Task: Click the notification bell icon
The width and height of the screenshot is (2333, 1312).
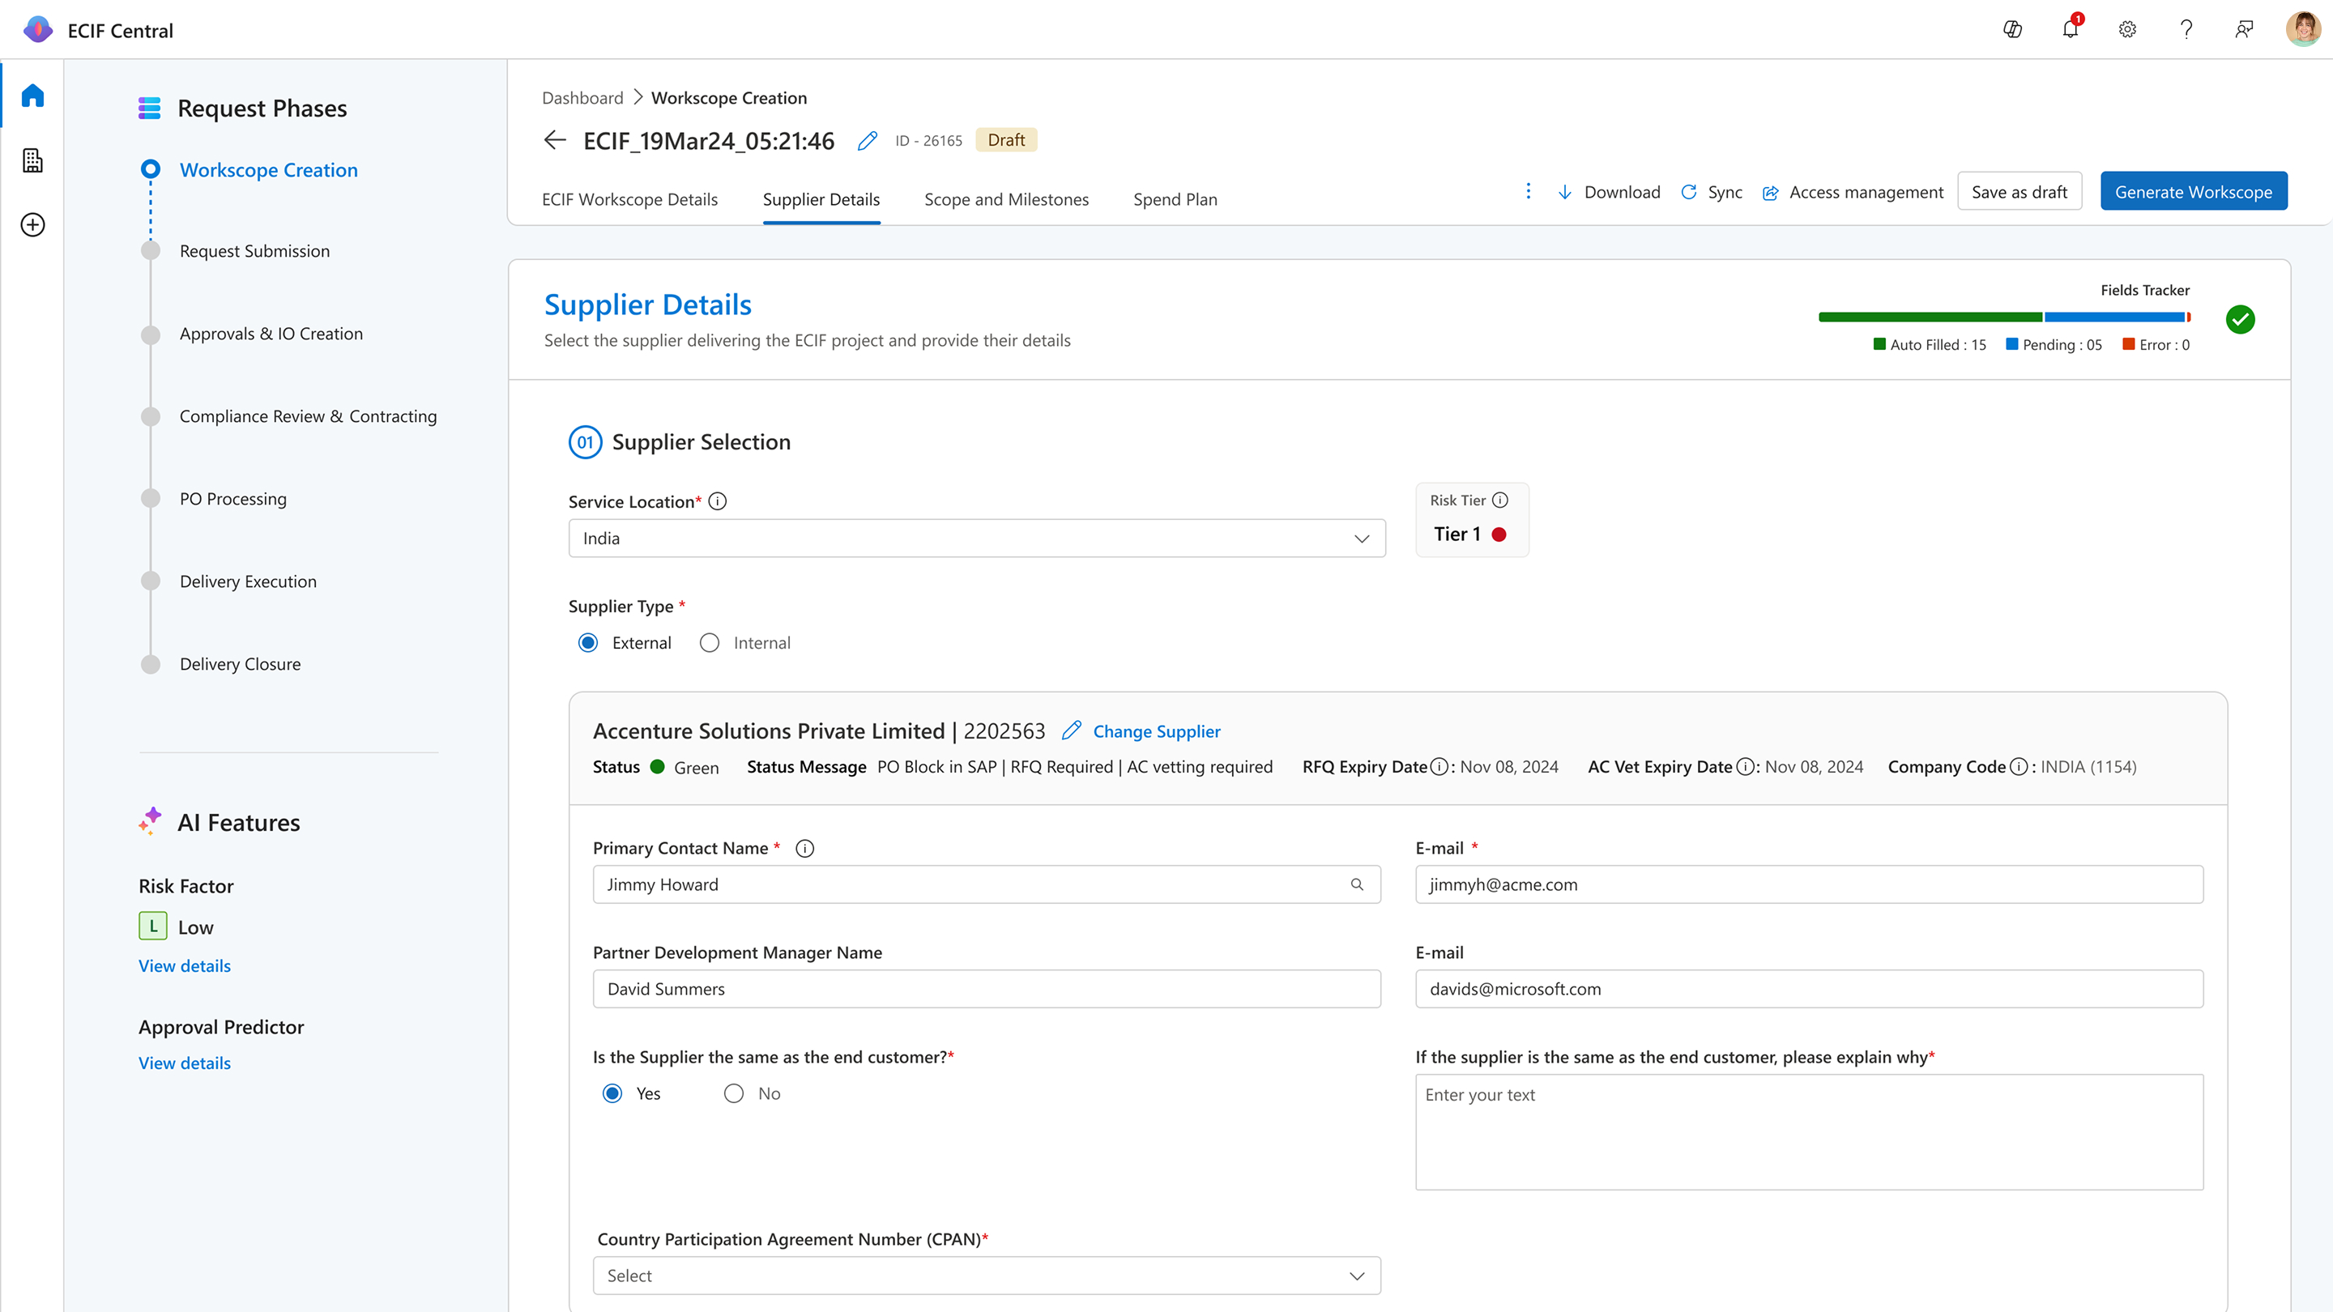Action: pyautogui.click(x=2070, y=30)
